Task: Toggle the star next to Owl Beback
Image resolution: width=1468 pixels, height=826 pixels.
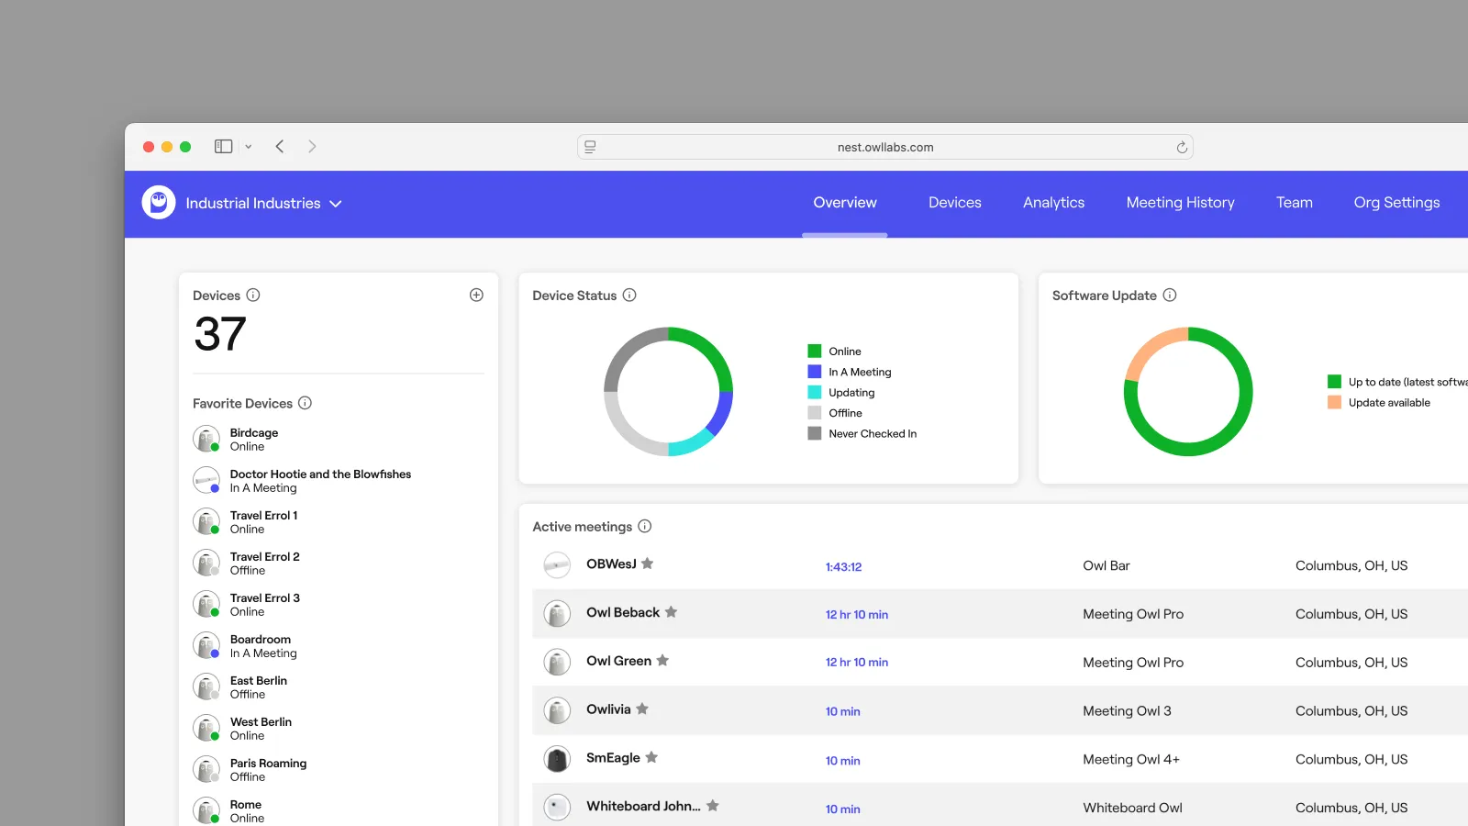Action: point(672,611)
